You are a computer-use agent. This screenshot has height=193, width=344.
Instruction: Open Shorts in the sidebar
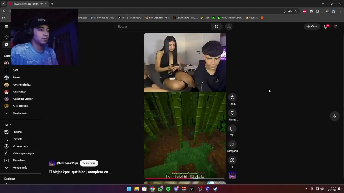click(6, 44)
